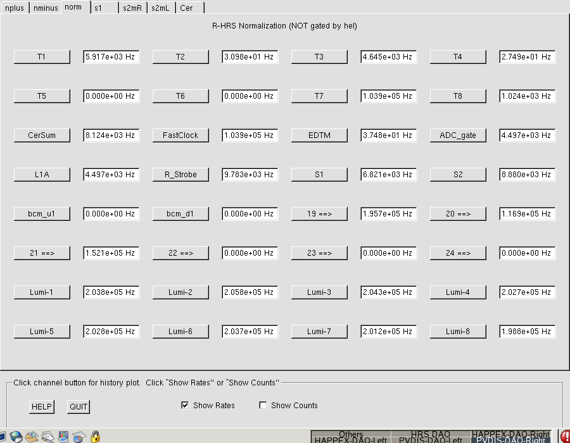The image size is (570, 443).
Task: Click the '22 ==>' channel button
Action: (180, 253)
